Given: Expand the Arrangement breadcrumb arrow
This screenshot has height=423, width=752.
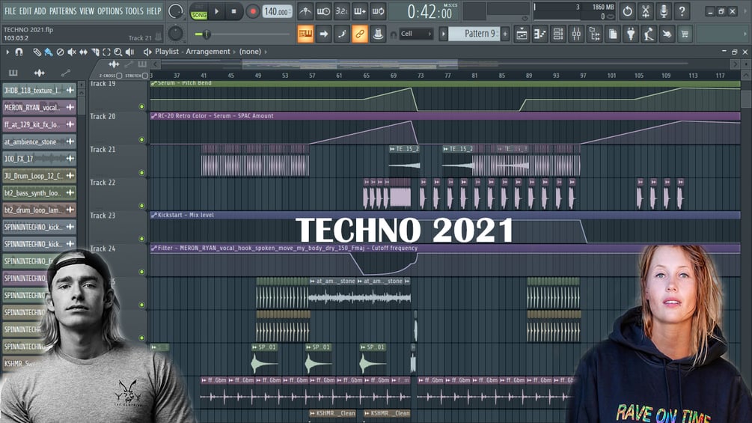Looking at the screenshot, I should click(x=234, y=52).
